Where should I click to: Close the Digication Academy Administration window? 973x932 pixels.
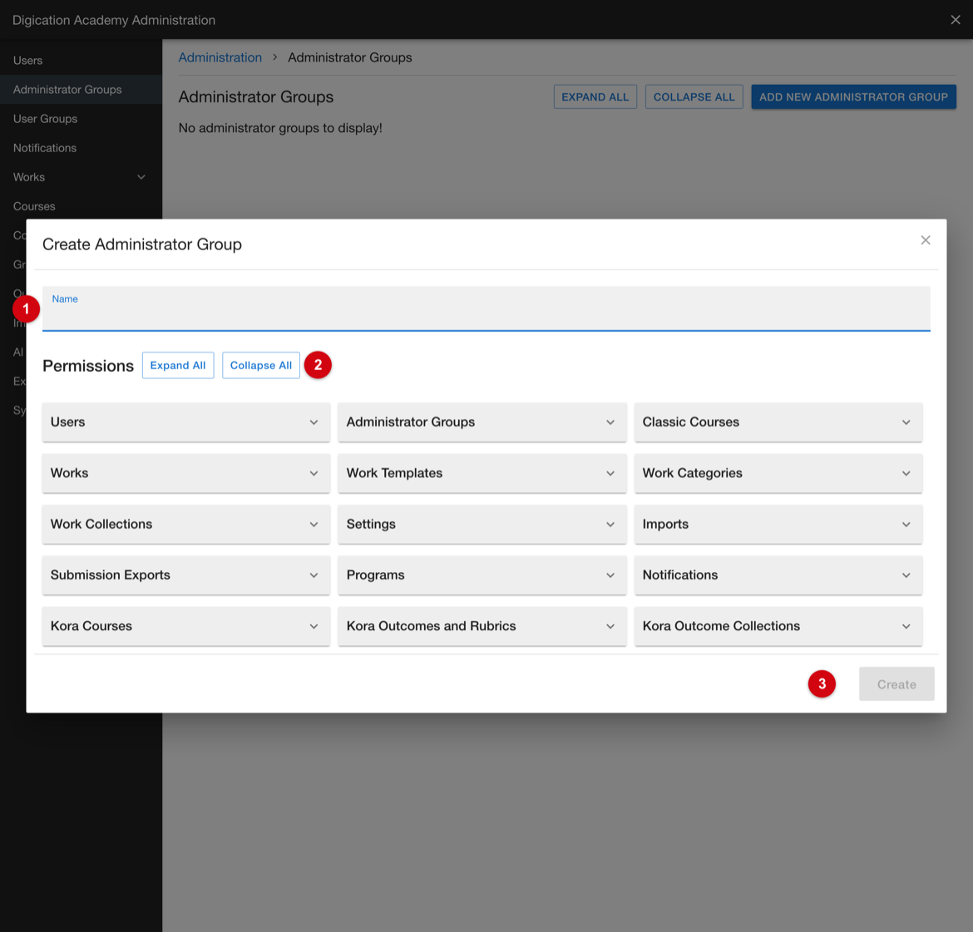click(956, 20)
